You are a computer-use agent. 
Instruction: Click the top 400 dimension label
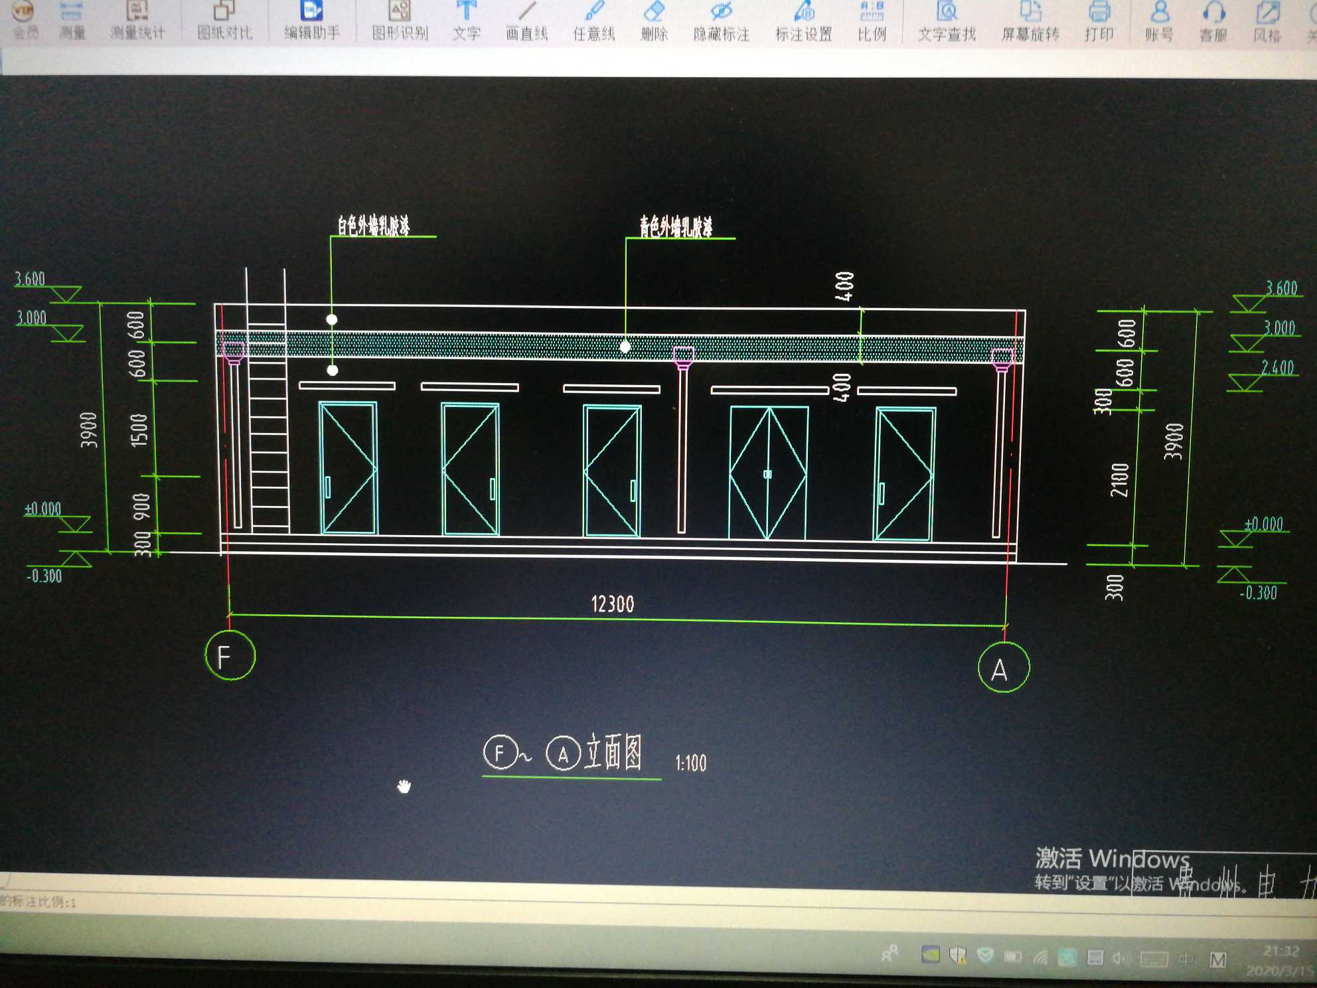pos(844,286)
